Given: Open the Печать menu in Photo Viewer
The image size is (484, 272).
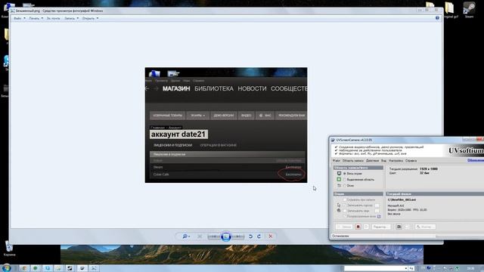Looking at the screenshot, I should (x=36, y=18).
